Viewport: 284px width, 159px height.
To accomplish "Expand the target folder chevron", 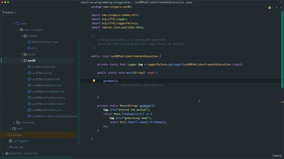I will pos(7,135).
